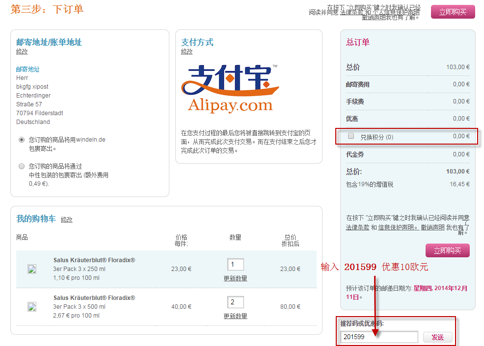Tick the 兑换积分 checkbox
This screenshot has width=484, height=346.
click(x=350, y=136)
